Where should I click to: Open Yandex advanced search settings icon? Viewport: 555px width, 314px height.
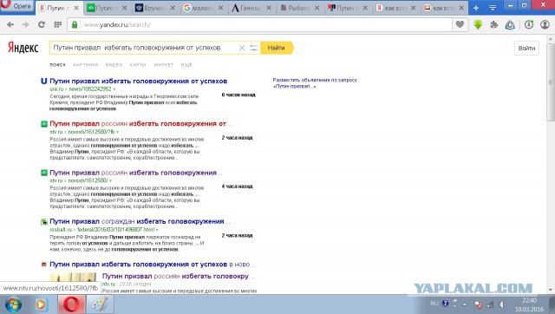tap(253, 48)
